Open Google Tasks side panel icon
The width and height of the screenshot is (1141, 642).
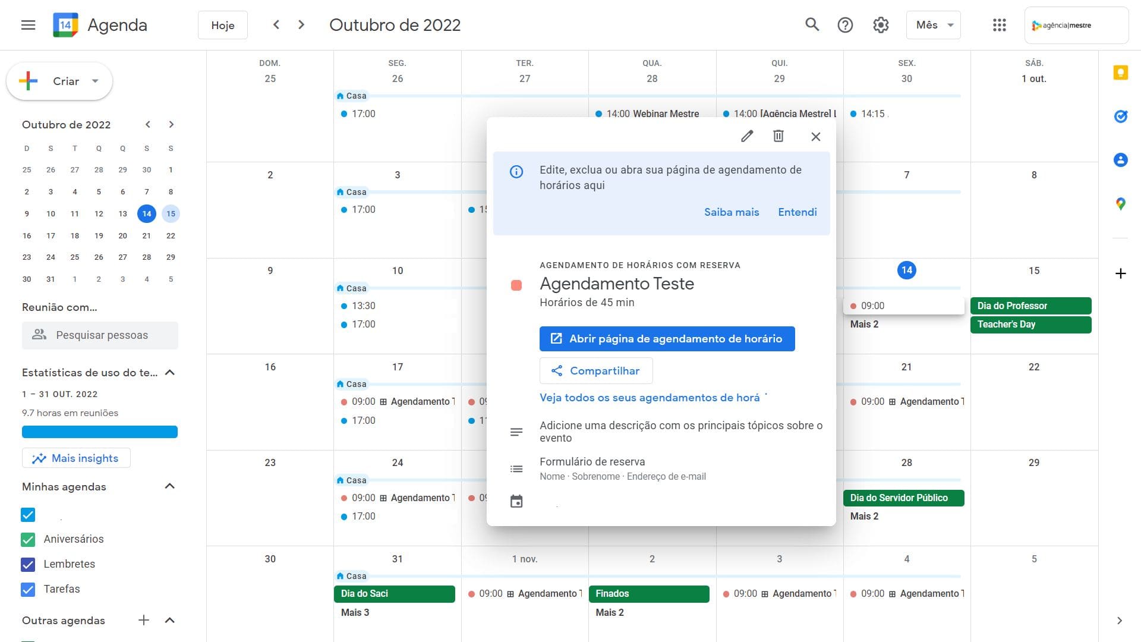pyautogui.click(x=1120, y=117)
